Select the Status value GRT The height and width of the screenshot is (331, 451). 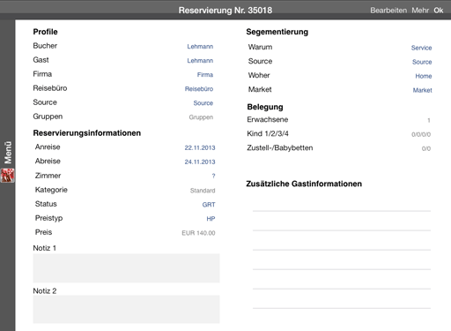coord(209,205)
